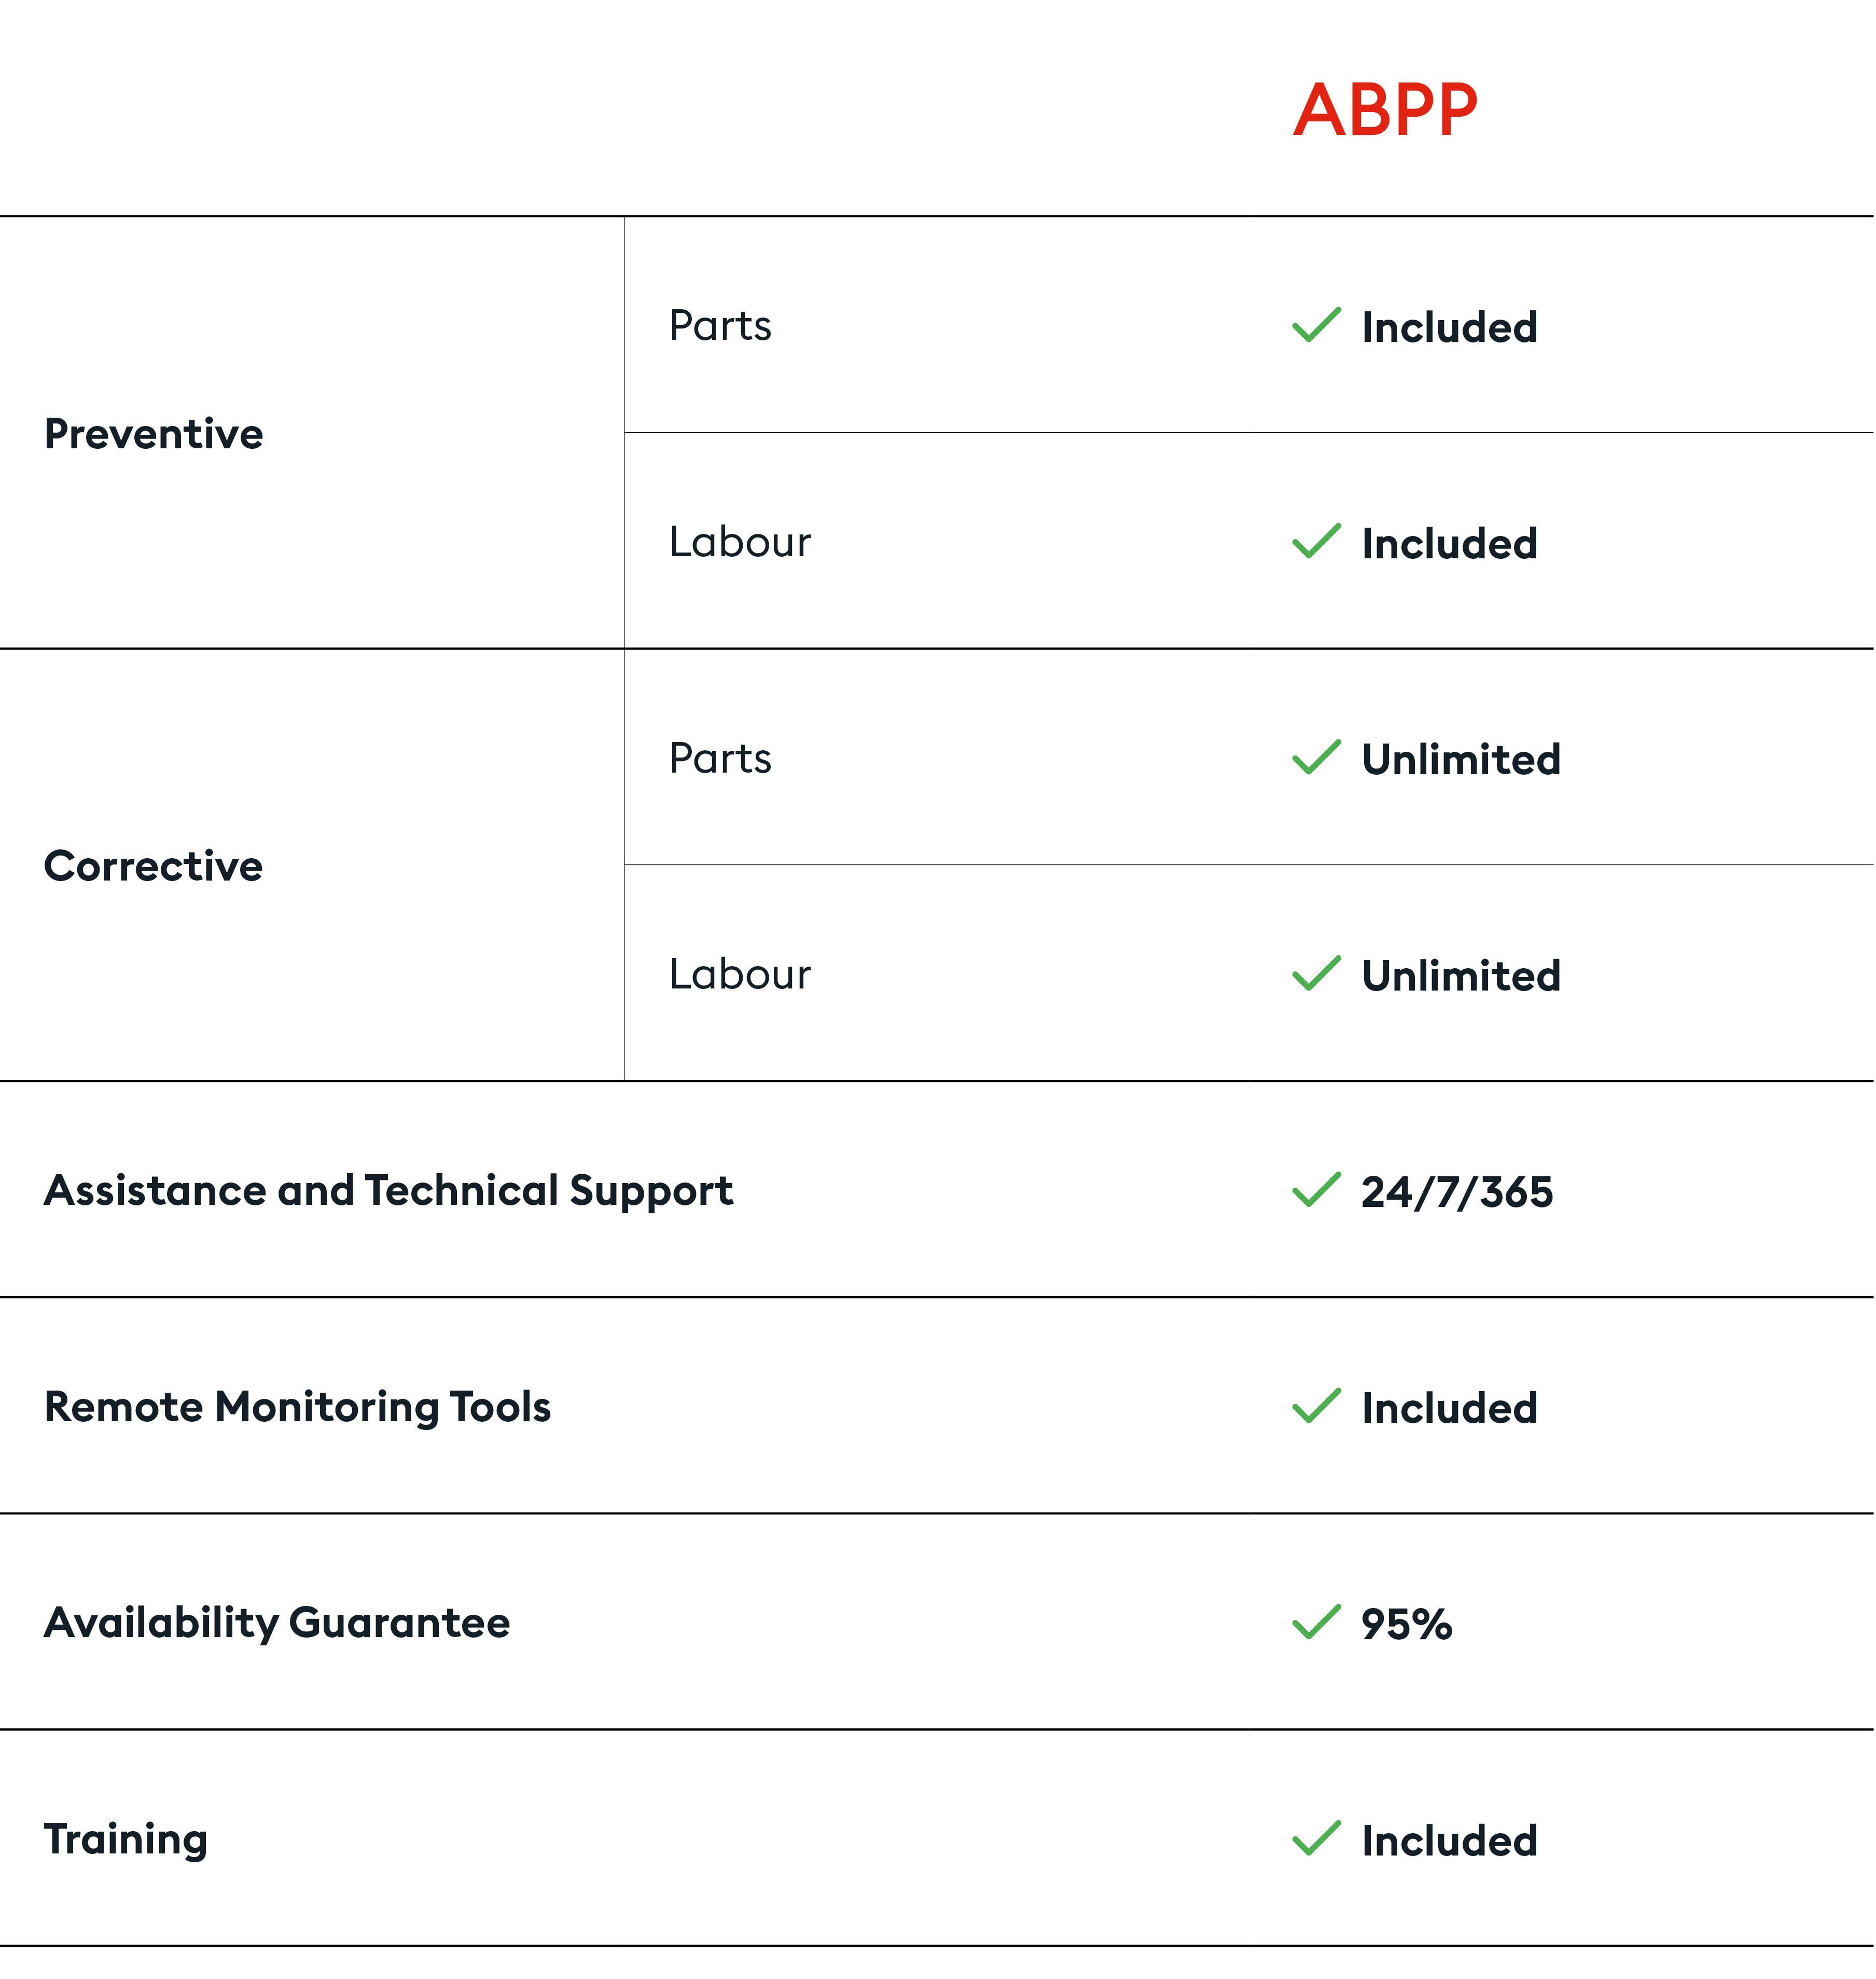Select the green tick for Corrective Labour Unlimited
Screen dimensions: 1876x1979
[x=1316, y=973]
